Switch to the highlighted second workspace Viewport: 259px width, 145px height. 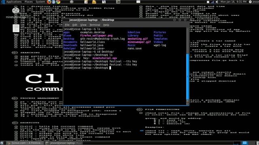pos(244,143)
